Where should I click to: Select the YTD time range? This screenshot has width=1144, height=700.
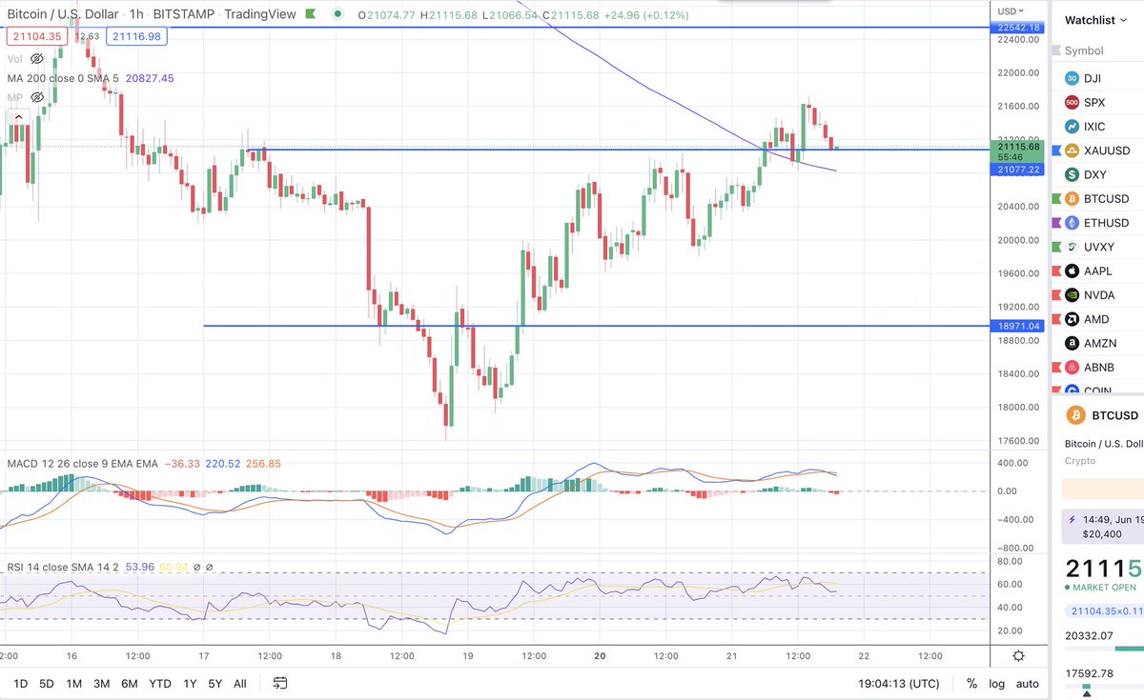point(161,683)
